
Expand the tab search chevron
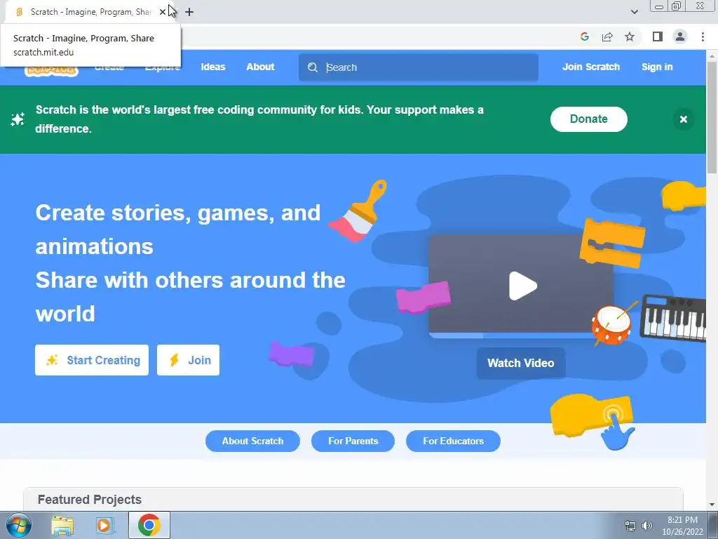634,12
